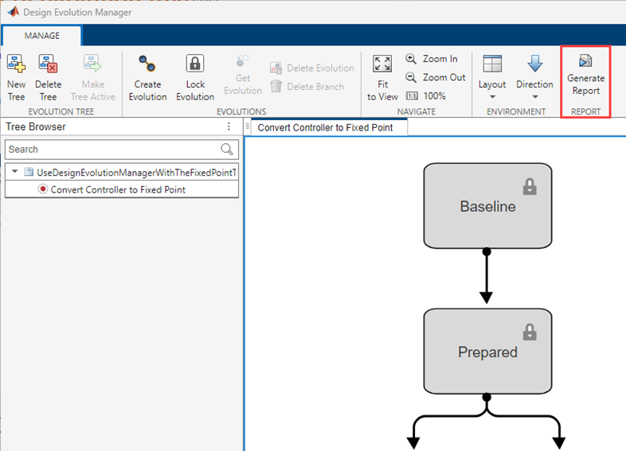Click the Delete Evolution icon

276,68
